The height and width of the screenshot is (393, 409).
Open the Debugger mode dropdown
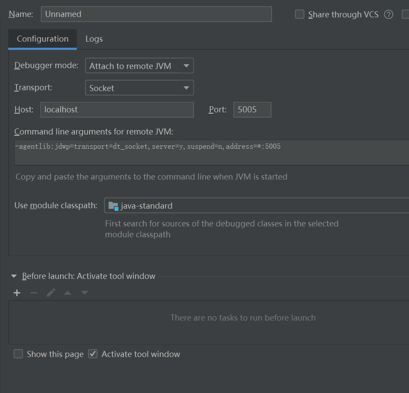click(139, 66)
